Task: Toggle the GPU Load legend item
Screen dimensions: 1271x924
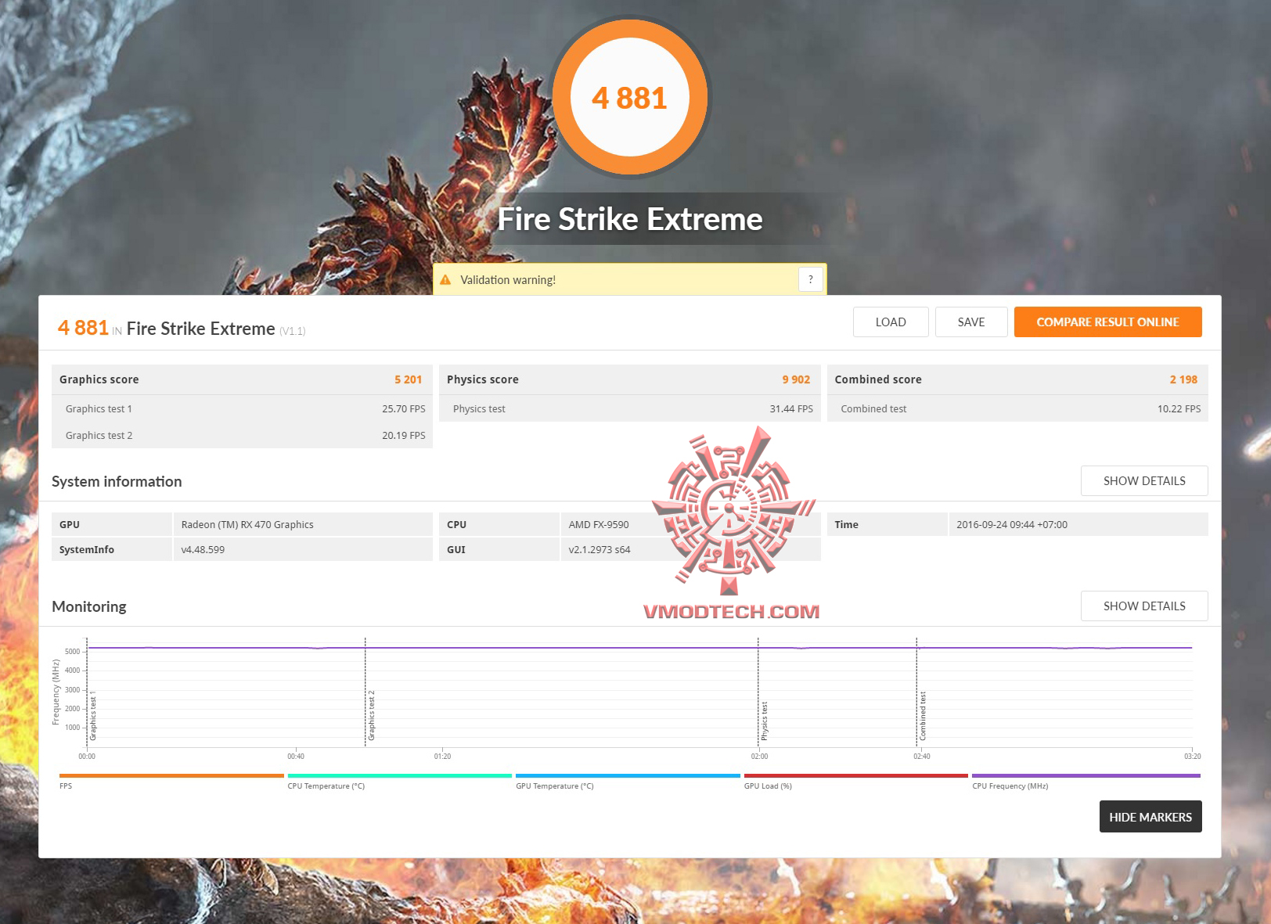Action: click(856, 781)
